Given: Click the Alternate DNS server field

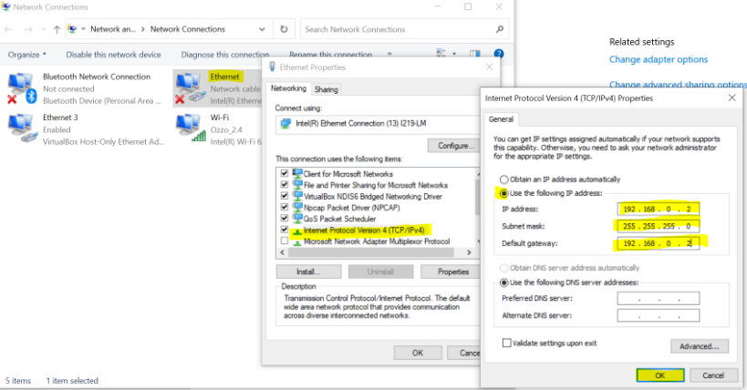Looking at the screenshot, I should point(658,315).
